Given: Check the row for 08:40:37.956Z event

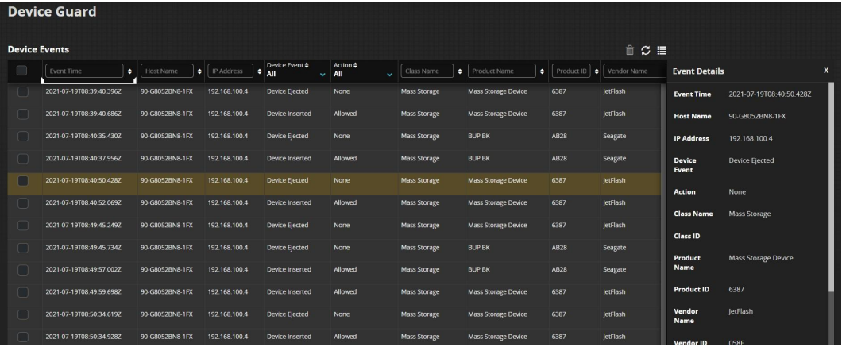Looking at the screenshot, I should [22, 159].
